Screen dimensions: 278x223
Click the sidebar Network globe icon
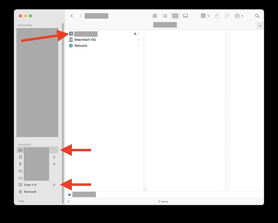(20, 192)
